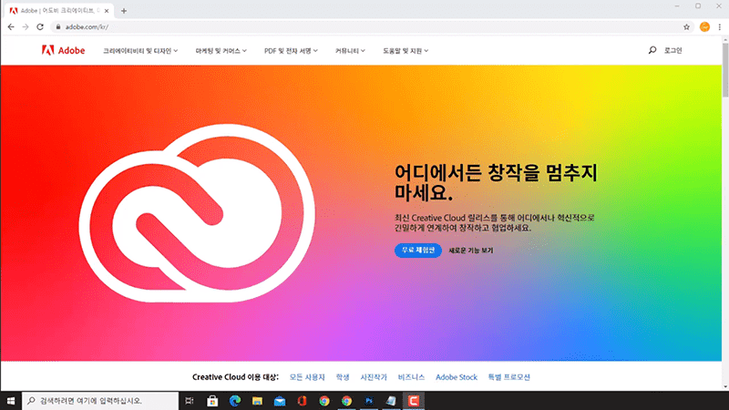Open Photoshop from the taskbar
The image size is (729, 410).
tap(369, 401)
